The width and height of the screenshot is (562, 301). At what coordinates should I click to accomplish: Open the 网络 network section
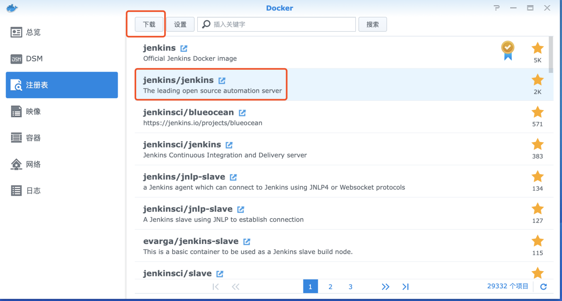coord(61,164)
